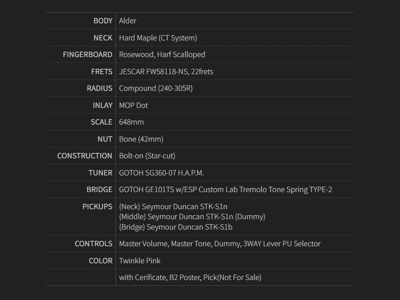Click the Twinkle Pink color value
400x300 pixels.
coord(140,261)
